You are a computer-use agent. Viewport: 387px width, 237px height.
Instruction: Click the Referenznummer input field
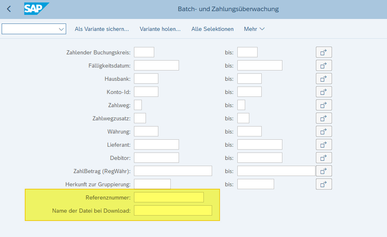point(169,197)
